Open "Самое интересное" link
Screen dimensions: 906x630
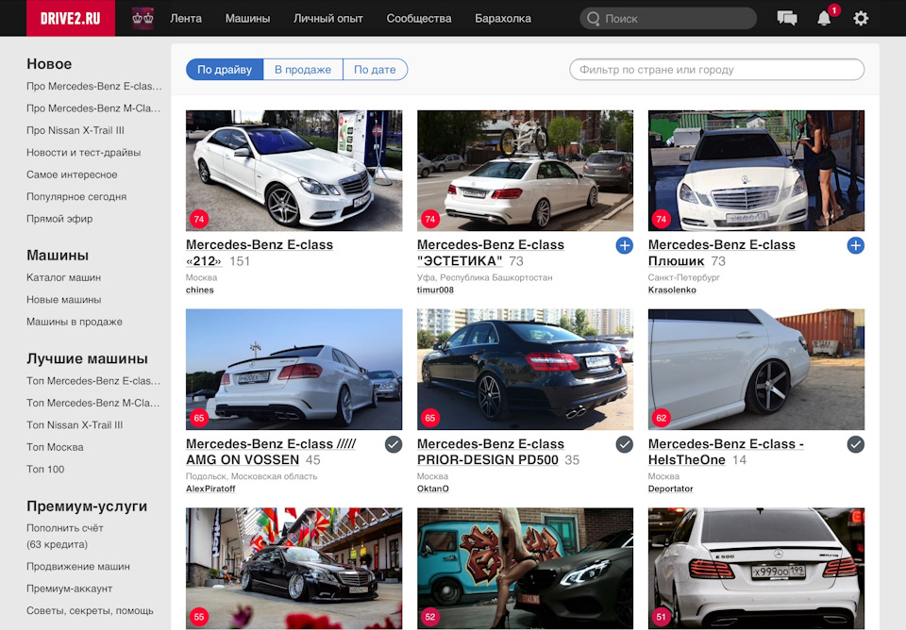click(x=72, y=174)
